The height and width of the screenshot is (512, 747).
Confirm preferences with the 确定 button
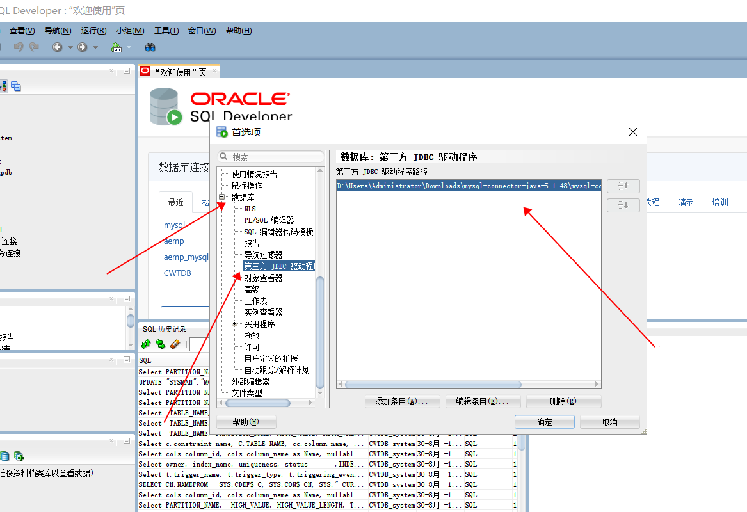pyautogui.click(x=545, y=422)
